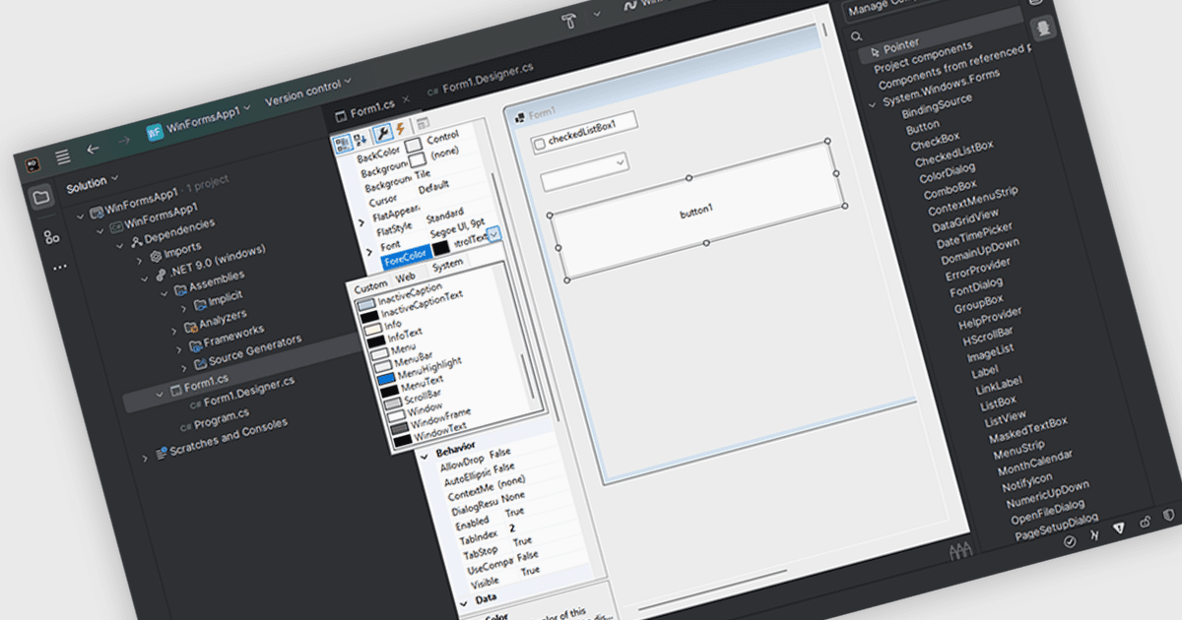Expand the Imports tree node
This screenshot has width=1182, height=620.
[142, 260]
